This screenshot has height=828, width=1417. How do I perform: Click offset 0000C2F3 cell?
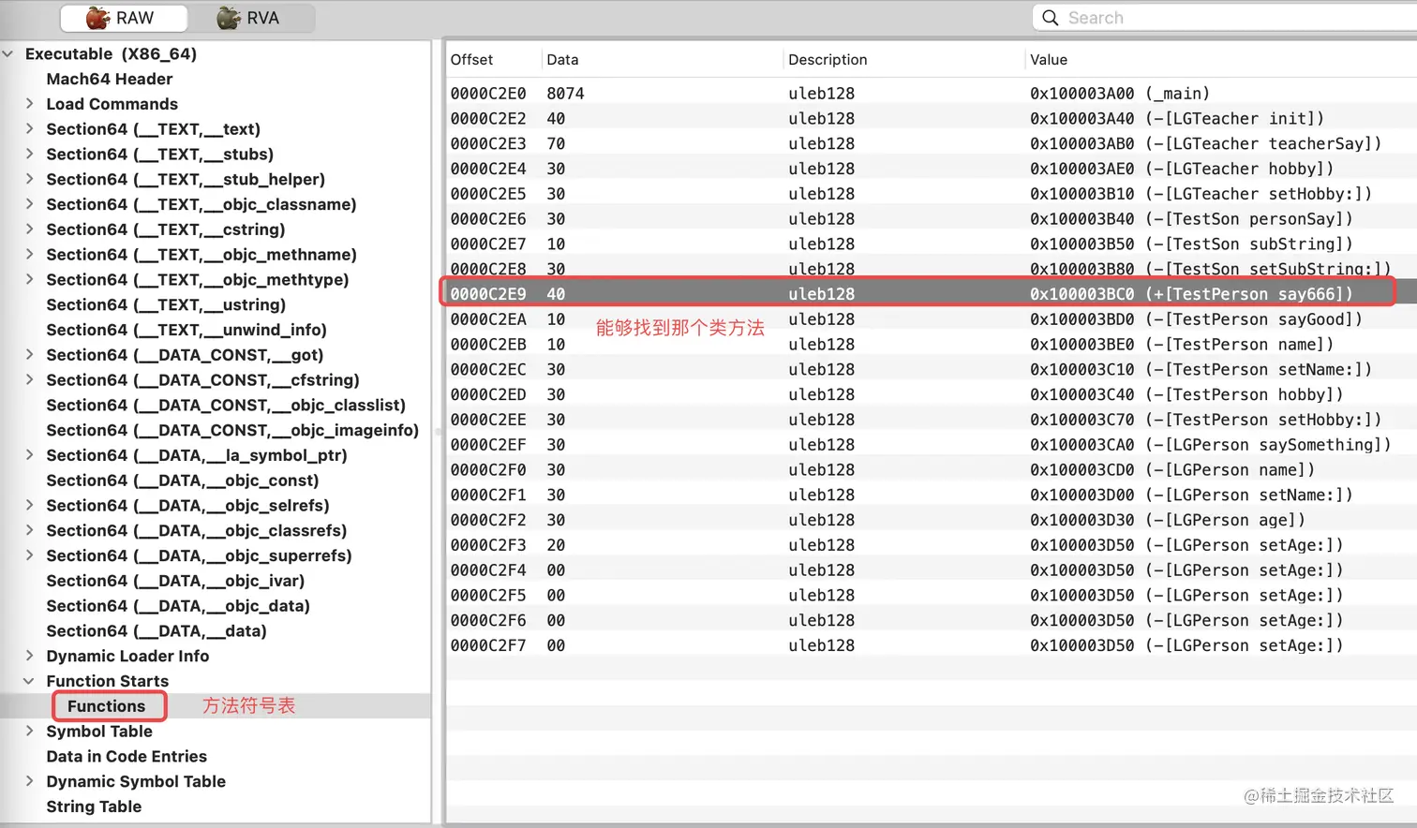(x=488, y=545)
